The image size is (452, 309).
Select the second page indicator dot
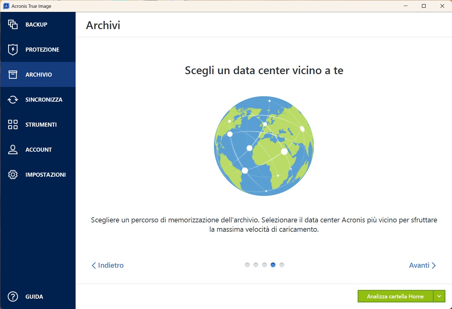pos(256,265)
